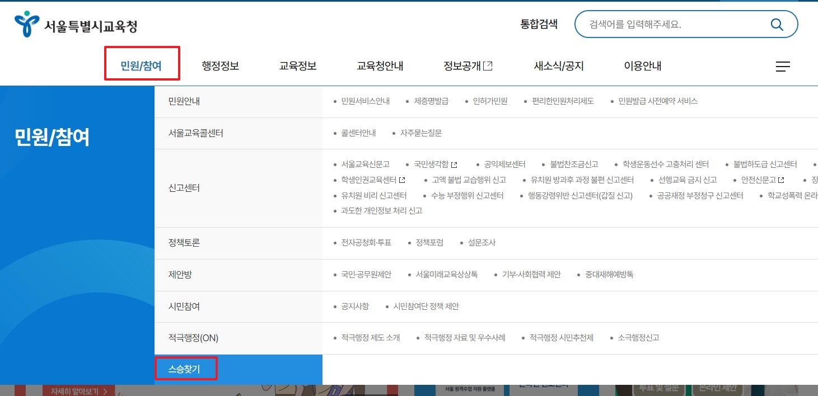
Task: Open the 교육정보 top menu
Action: pyautogui.click(x=298, y=66)
